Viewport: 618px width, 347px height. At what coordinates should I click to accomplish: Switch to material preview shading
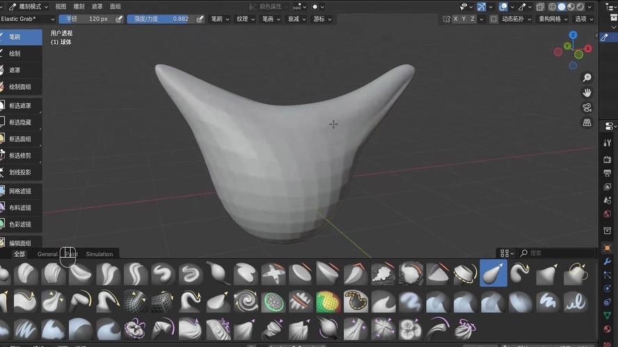coord(571,7)
